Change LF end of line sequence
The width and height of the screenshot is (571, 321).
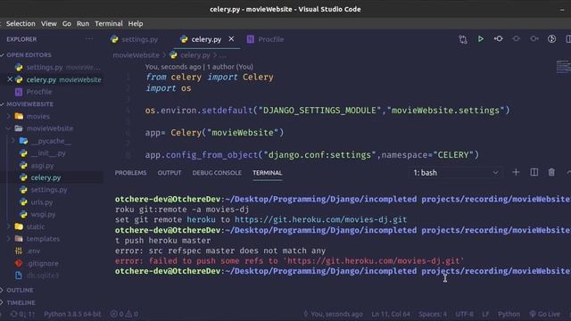[485, 314]
